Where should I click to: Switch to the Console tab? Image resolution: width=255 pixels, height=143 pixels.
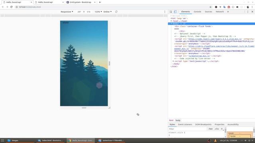coord(197,12)
